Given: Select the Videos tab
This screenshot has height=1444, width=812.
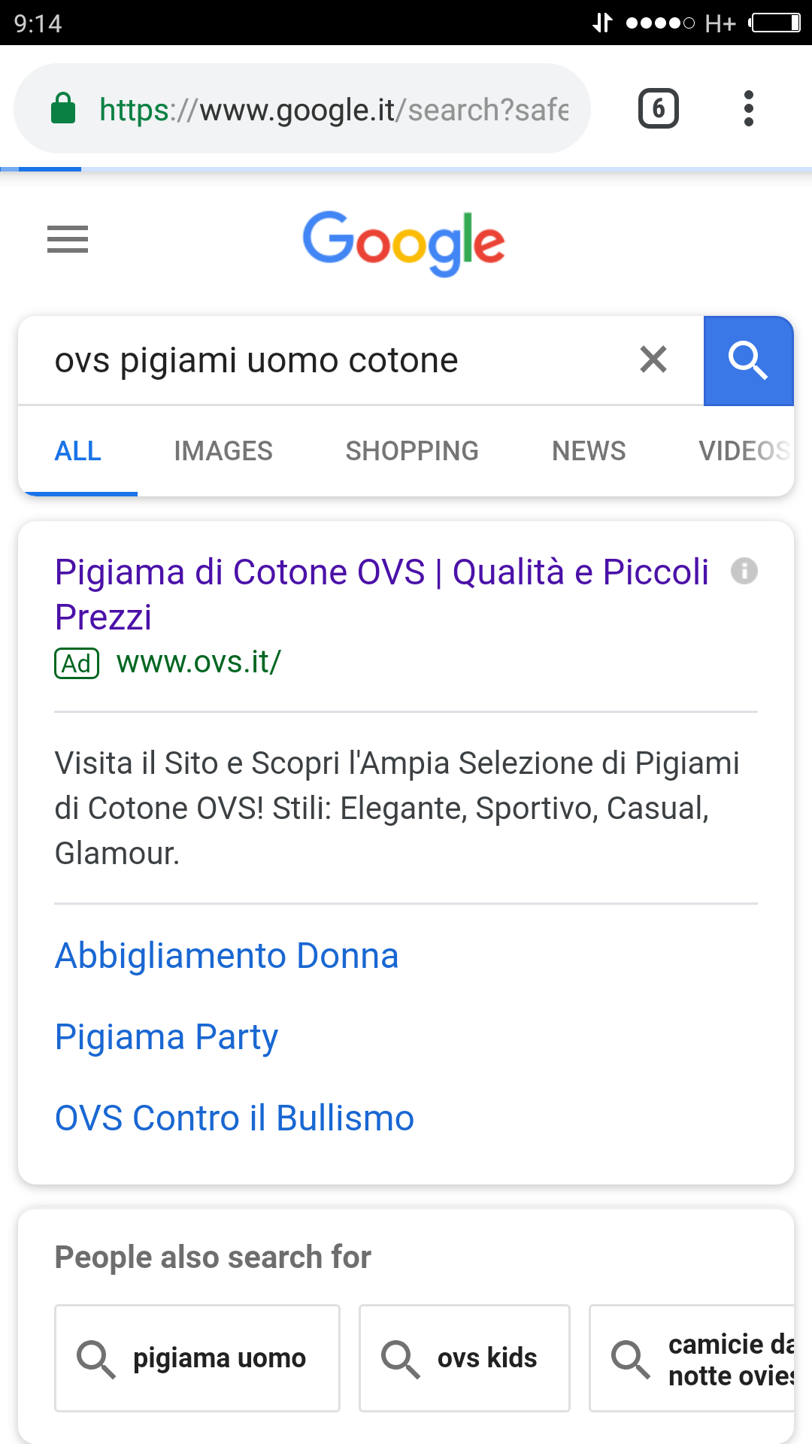Looking at the screenshot, I should coord(743,451).
